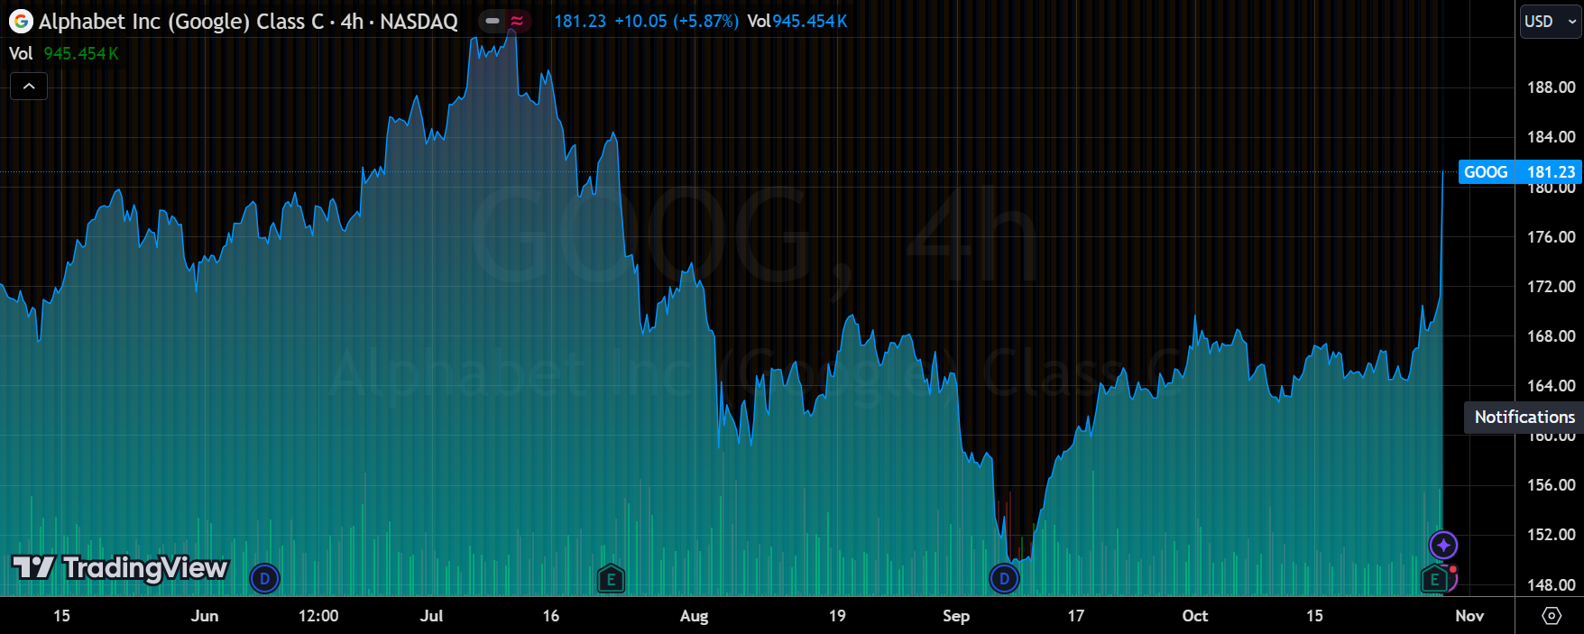The image size is (1584, 634).
Task: Click the blue Vol 945.454K in the title row
Action: tap(797, 21)
